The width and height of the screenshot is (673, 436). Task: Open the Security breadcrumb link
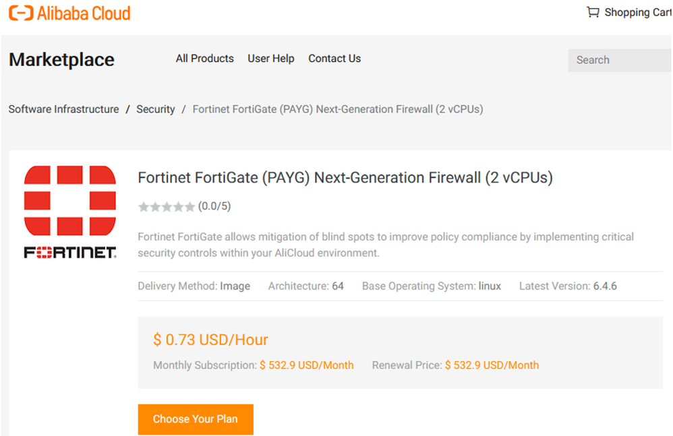point(155,109)
